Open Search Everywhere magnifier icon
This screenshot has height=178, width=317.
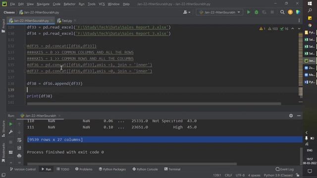pos(282,12)
